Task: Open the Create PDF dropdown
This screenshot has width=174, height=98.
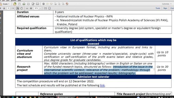Action: [x=5, y=4]
